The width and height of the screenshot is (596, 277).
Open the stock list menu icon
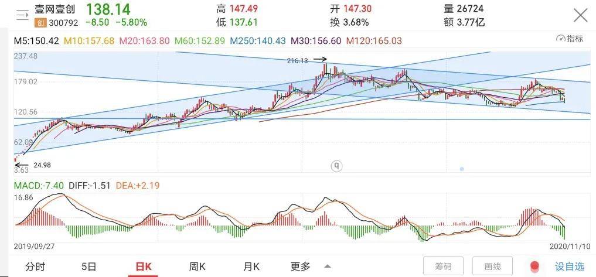tap(21, 15)
